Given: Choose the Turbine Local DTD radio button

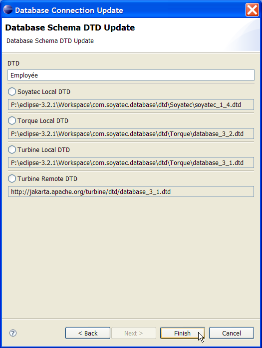Looking at the screenshot, I should 12,149.
